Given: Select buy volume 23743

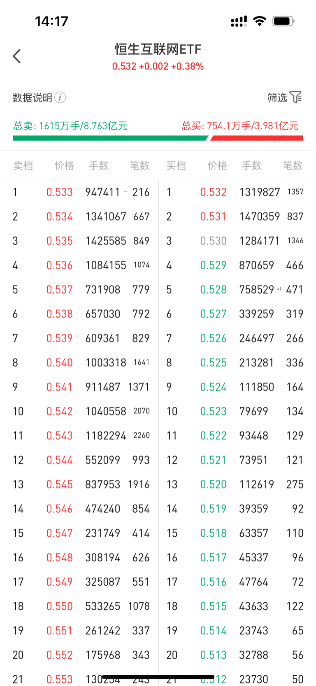Looking at the screenshot, I should (254, 630).
